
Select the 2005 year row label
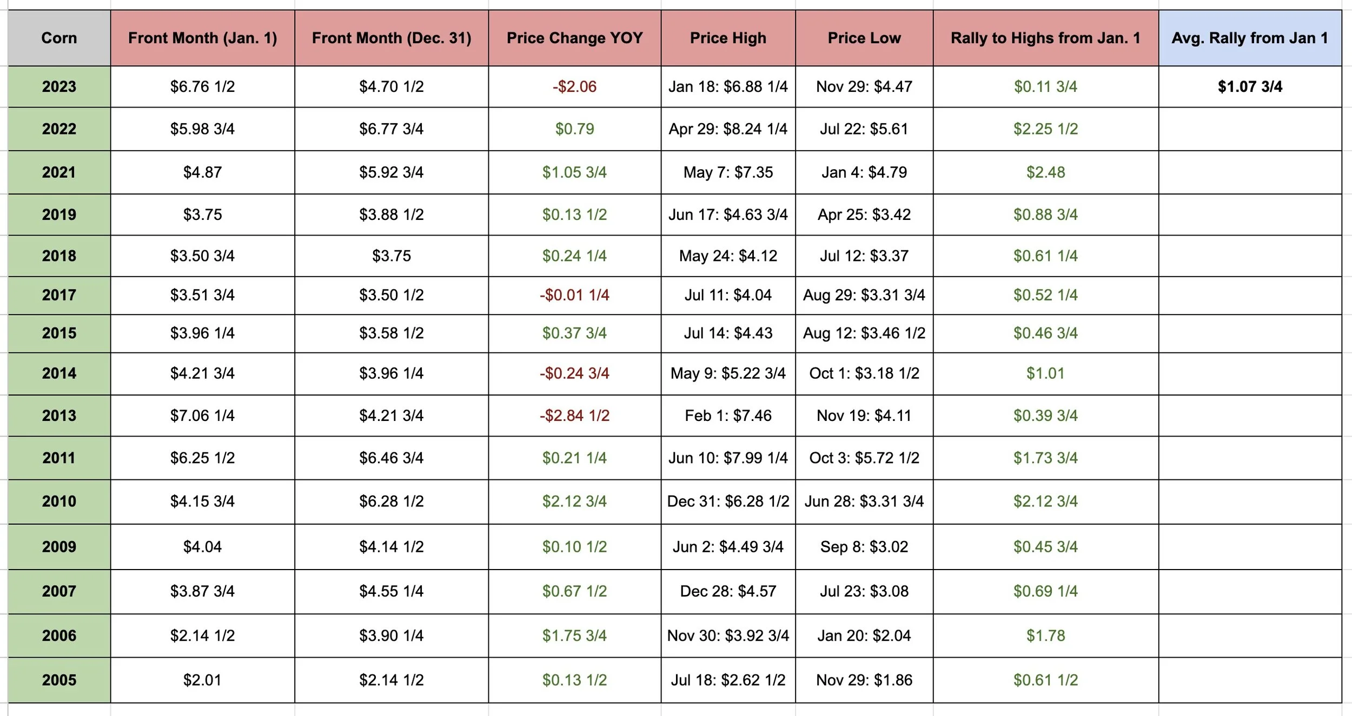59,680
